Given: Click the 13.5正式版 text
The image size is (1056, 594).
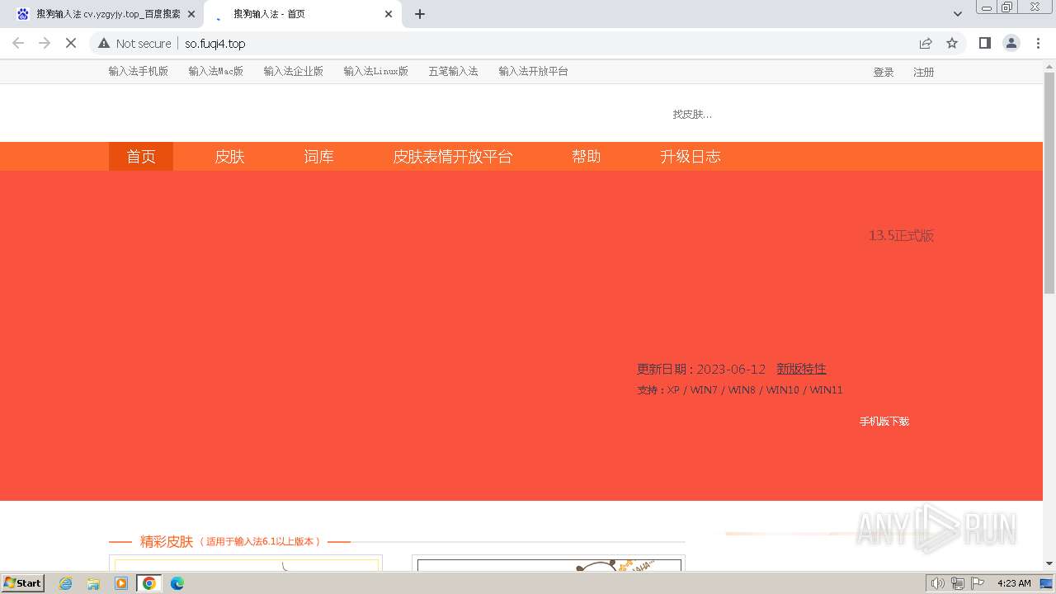Looking at the screenshot, I should click(x=901, y=236).
